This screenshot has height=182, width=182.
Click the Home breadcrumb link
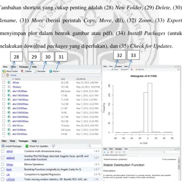(x=13, y=75)
